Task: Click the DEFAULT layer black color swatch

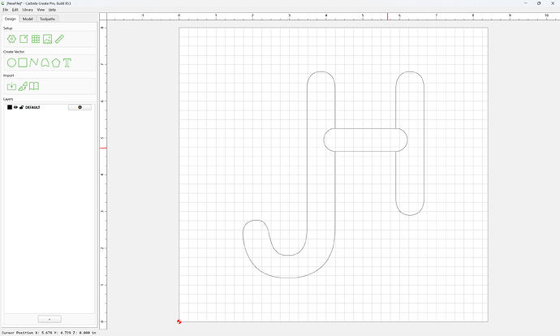Action: click(10, 107)
